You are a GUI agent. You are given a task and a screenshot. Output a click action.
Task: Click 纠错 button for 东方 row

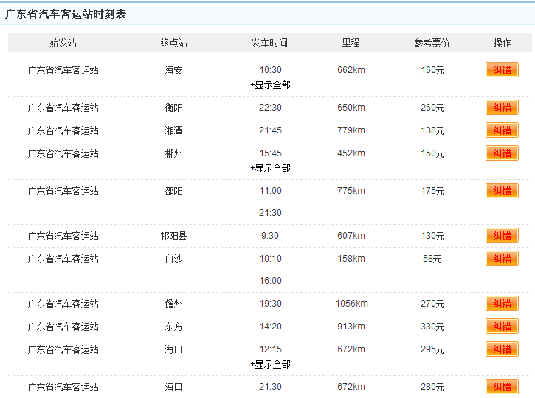(502, 327)
